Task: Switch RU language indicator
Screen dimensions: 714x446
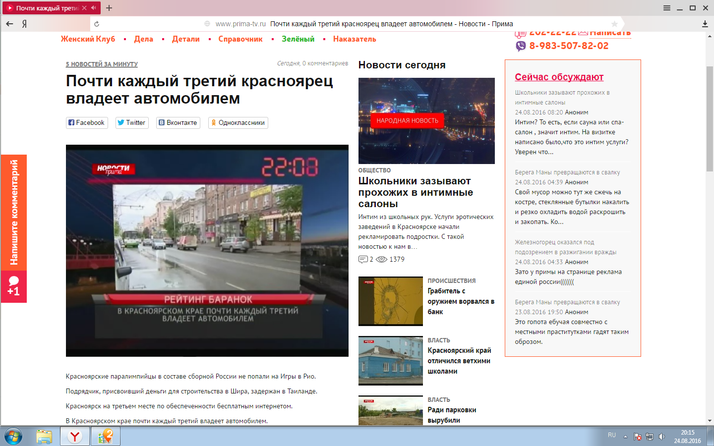Action: pyautogui.click(x=612, y=435)
